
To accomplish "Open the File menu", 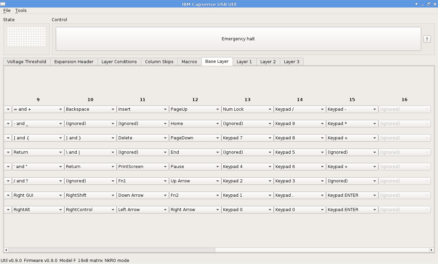I will pos(7,11).
